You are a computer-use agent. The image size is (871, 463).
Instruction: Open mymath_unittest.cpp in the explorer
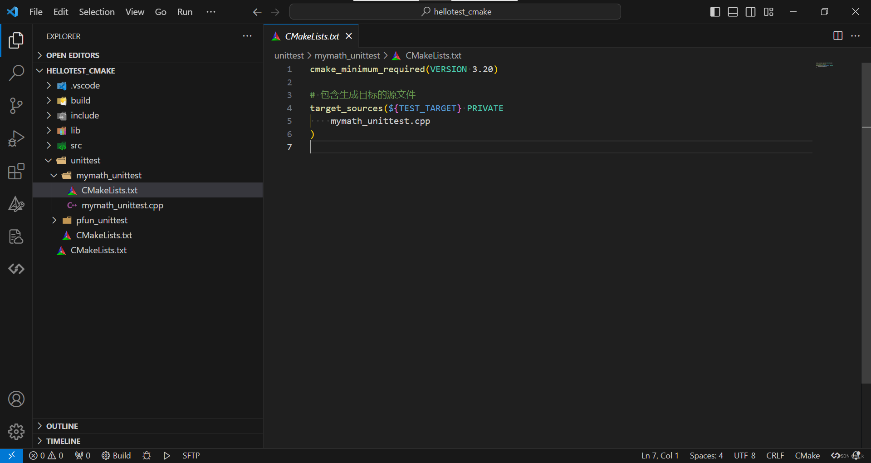(148, 205)
